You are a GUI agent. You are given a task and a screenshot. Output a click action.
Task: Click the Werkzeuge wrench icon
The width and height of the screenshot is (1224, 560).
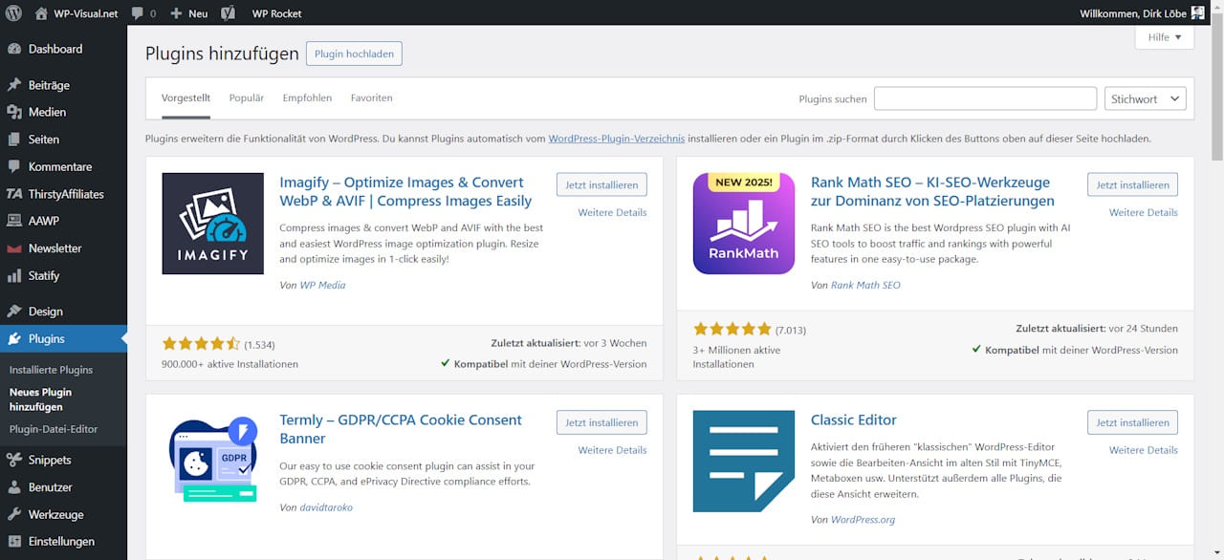(x=14, y=514)
